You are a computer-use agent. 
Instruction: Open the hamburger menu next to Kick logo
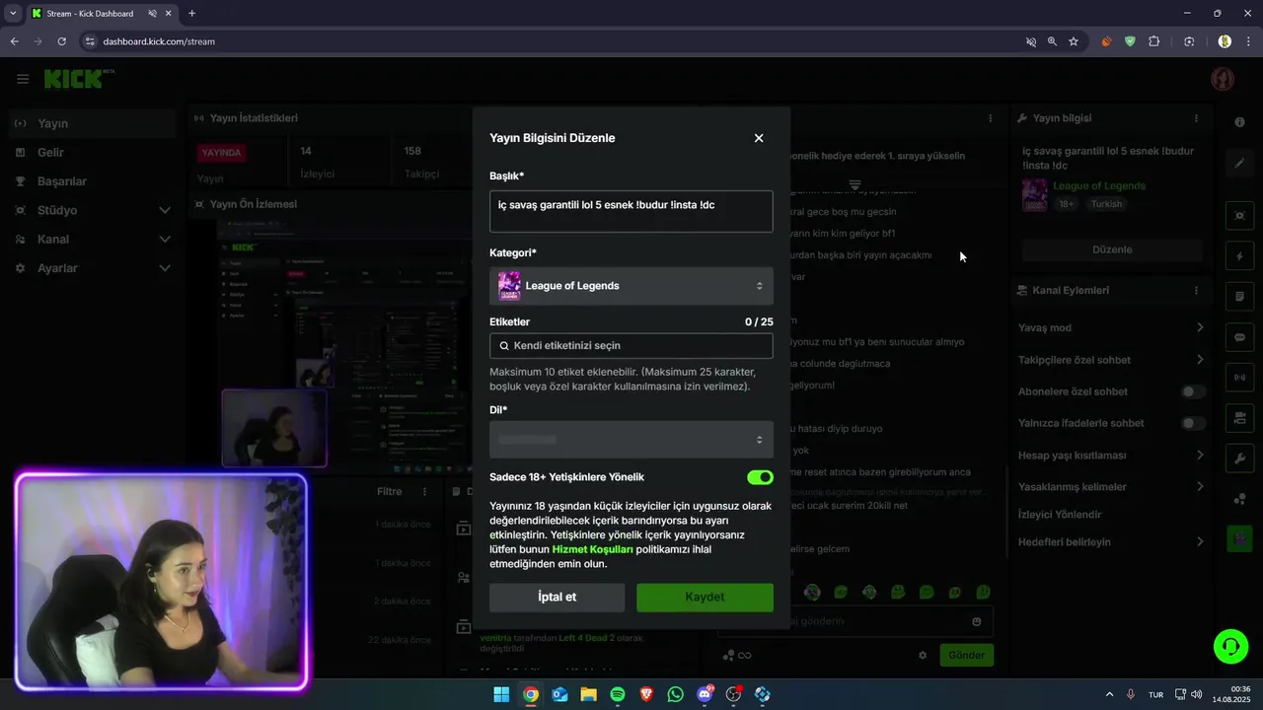click(23, 79)
